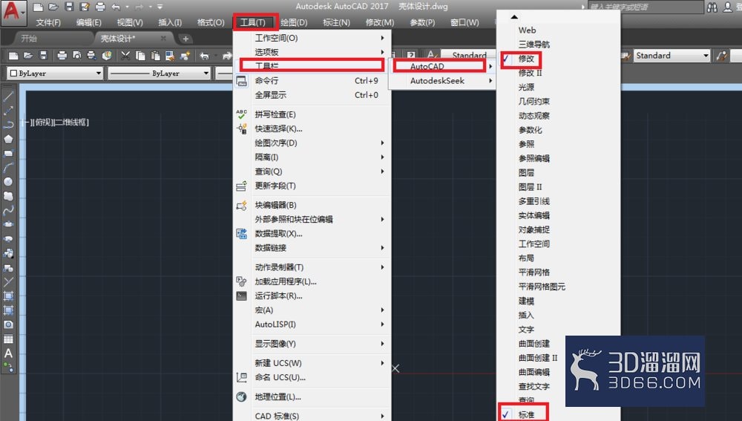Expand the 绘图次序(D) submenu

pos(312,143)
